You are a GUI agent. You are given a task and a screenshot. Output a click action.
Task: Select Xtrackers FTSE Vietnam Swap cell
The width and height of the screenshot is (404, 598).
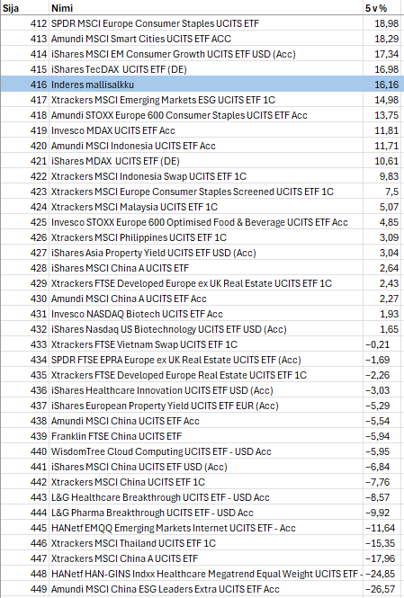tap(206, 344)
